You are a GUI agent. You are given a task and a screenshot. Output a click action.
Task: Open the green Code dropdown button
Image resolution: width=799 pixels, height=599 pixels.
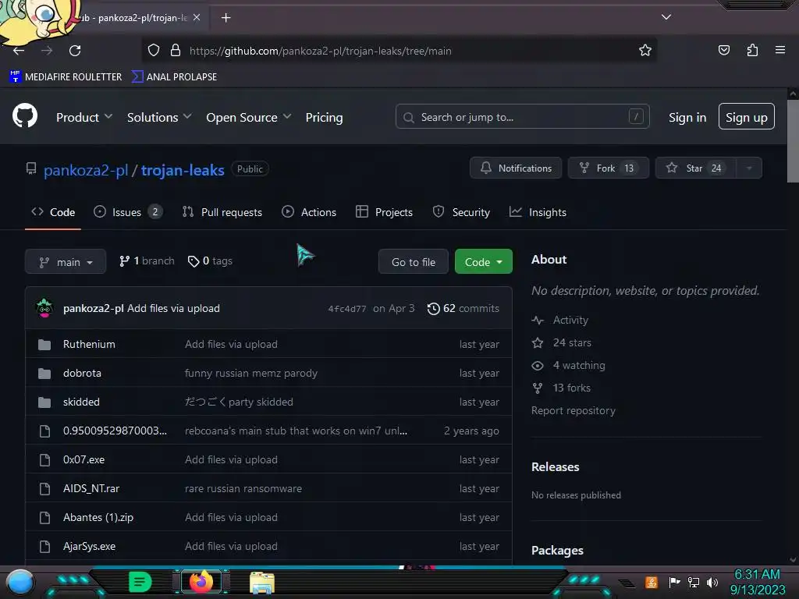click(x=483, y=261)
